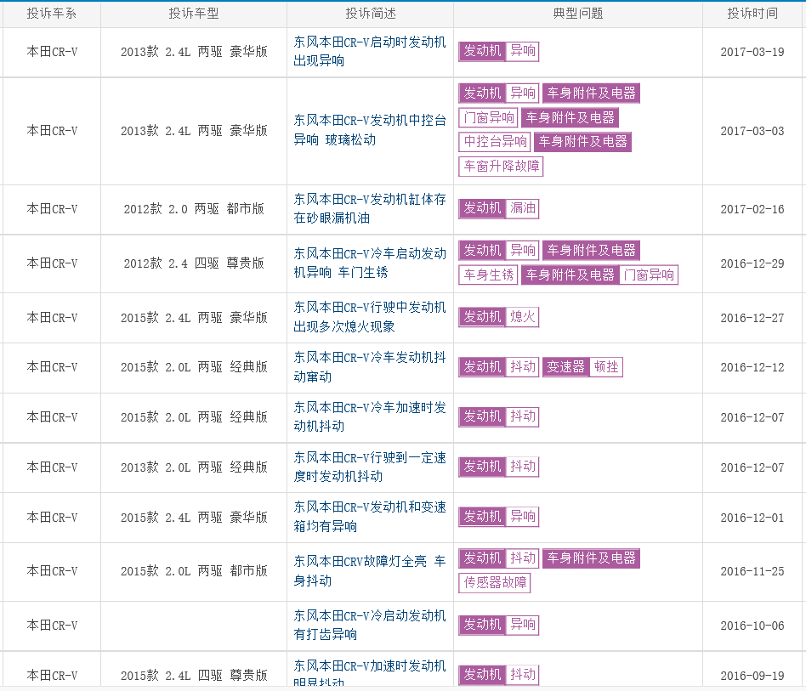Click the 车窗升降故障 tag
Image resolution: width=806 pixels, height=691 pixels.
coord(501,167)
